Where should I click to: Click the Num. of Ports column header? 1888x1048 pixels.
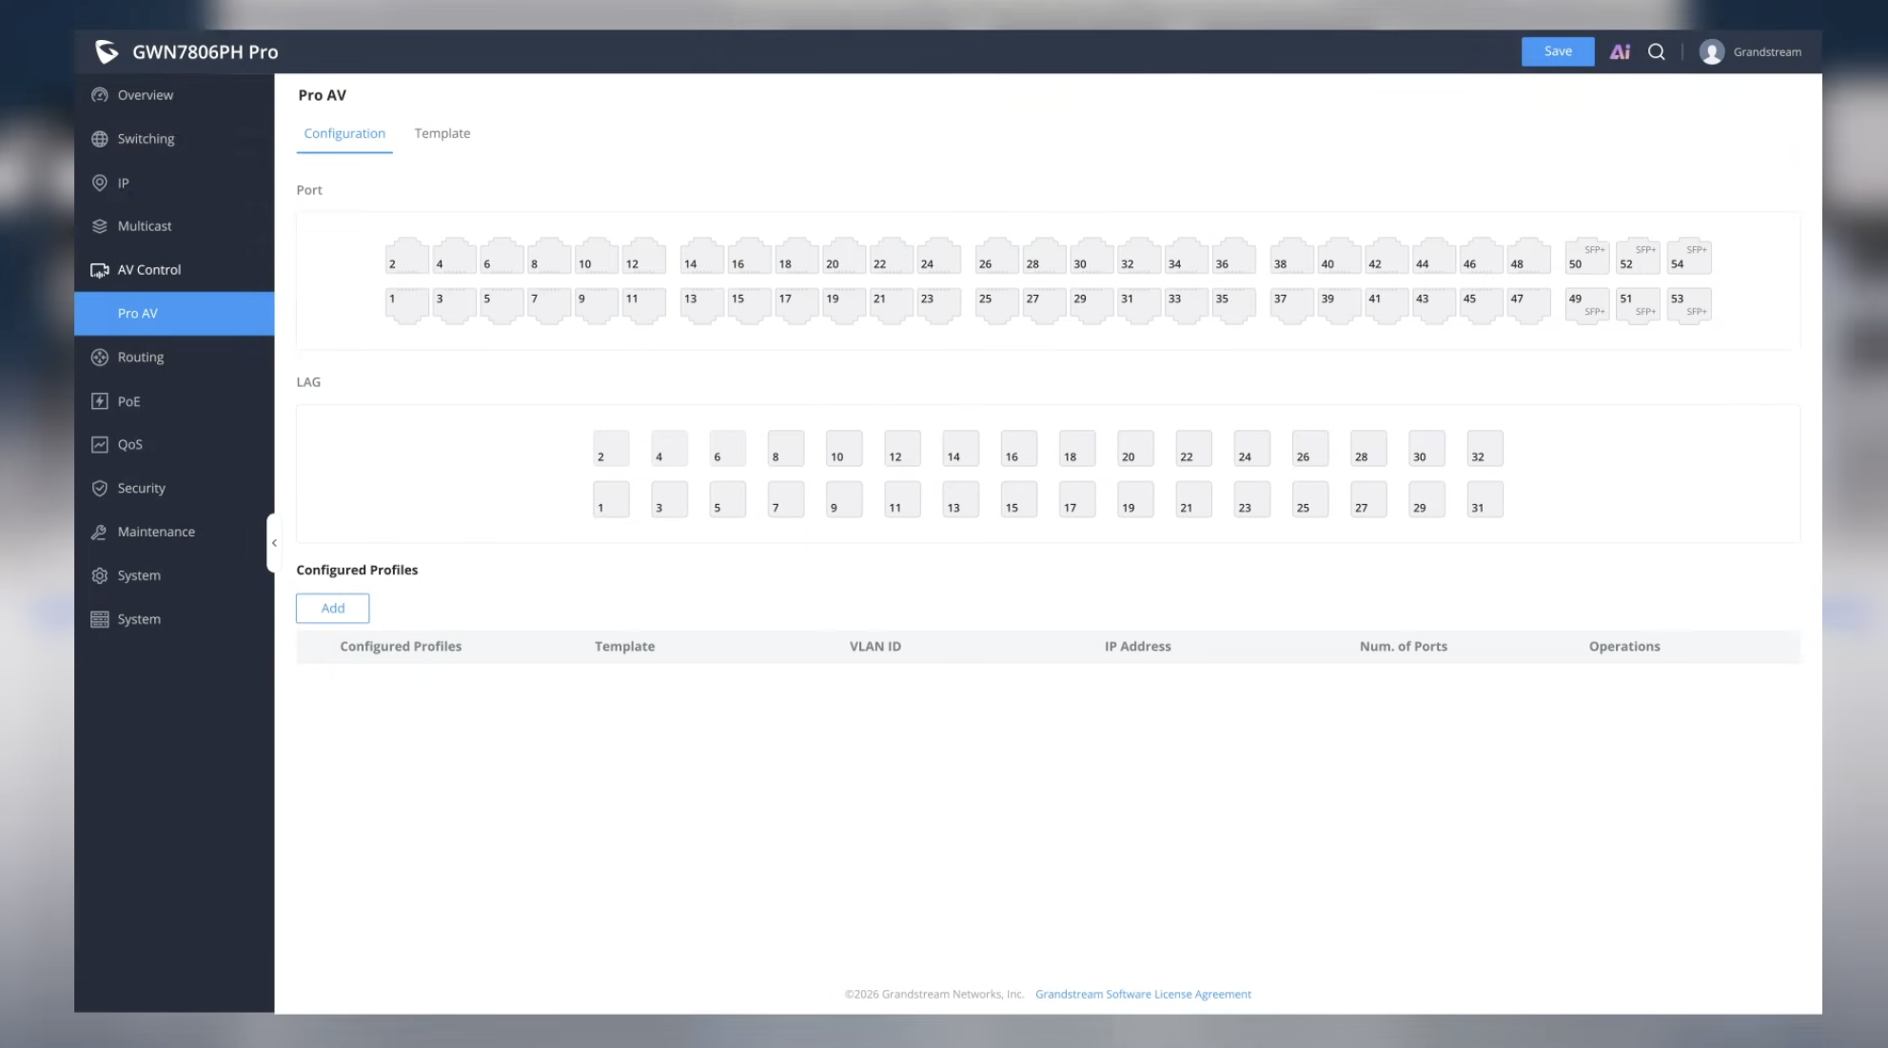[1403, 647]
